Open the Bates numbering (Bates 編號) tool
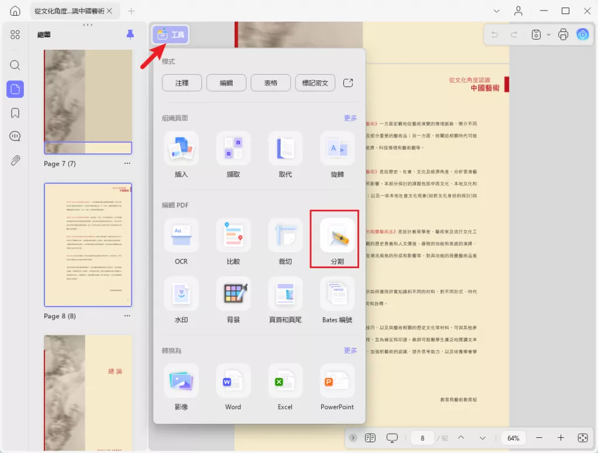The image size is (598, 453). point(337,300)
